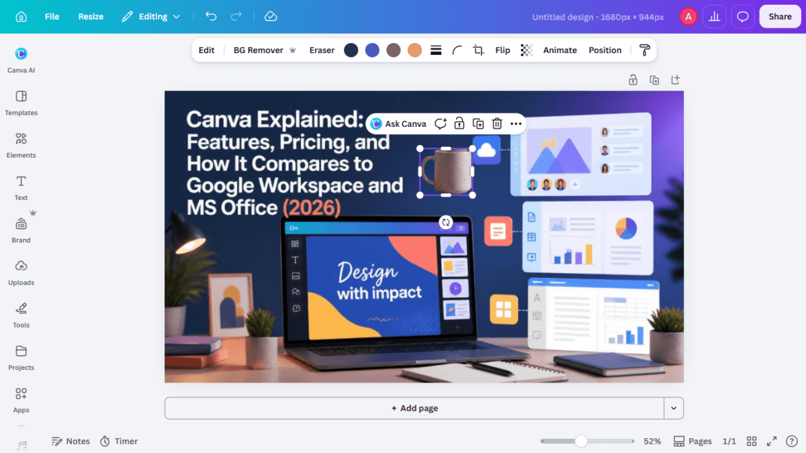Open the Elements panel
The width and height of the screenshot is (806, 453).
[21, 145]
